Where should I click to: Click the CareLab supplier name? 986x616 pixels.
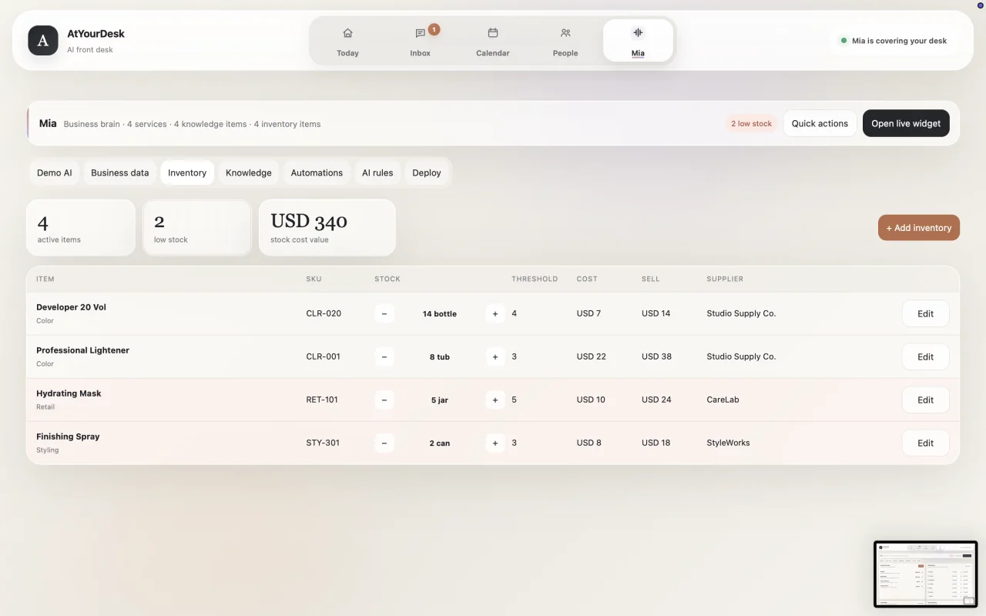[723, 400]
